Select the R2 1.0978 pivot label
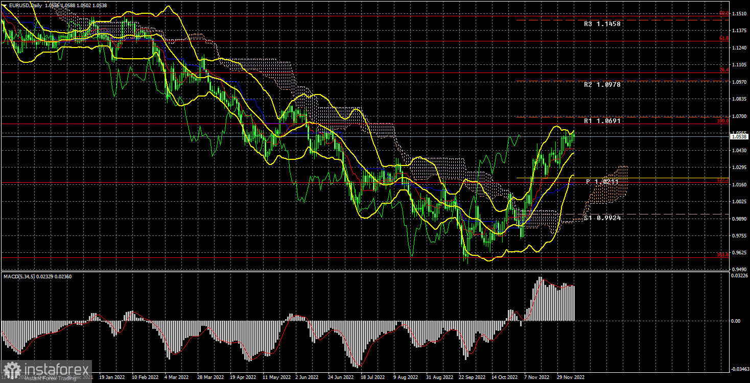750x383 pixels. tap(603, 85)
